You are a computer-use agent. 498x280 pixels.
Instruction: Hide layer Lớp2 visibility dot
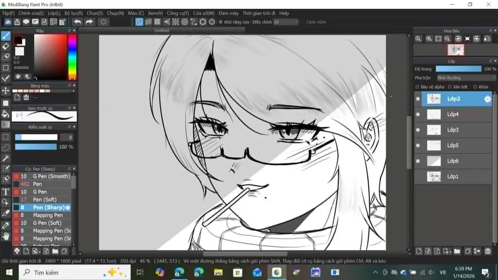[418, 99]
